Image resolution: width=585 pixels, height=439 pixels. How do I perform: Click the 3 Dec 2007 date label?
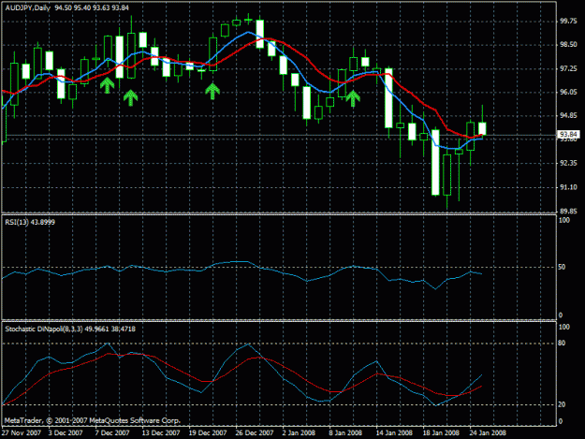coord(66,432)
